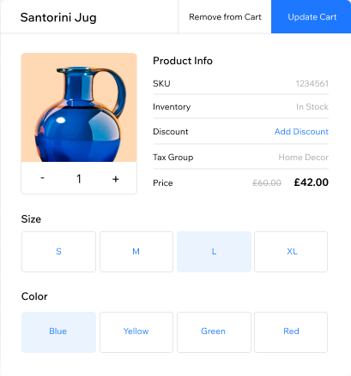Select the Red color option
The height and width of the screenshot is (376, 351).
(291, 332)
